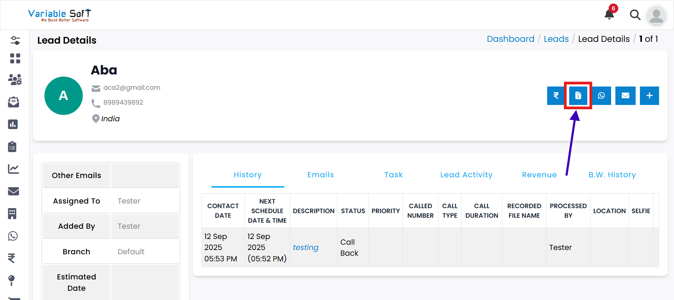Click the invoice document button
This screenshot has width=674, height=300.
[578, 95]
